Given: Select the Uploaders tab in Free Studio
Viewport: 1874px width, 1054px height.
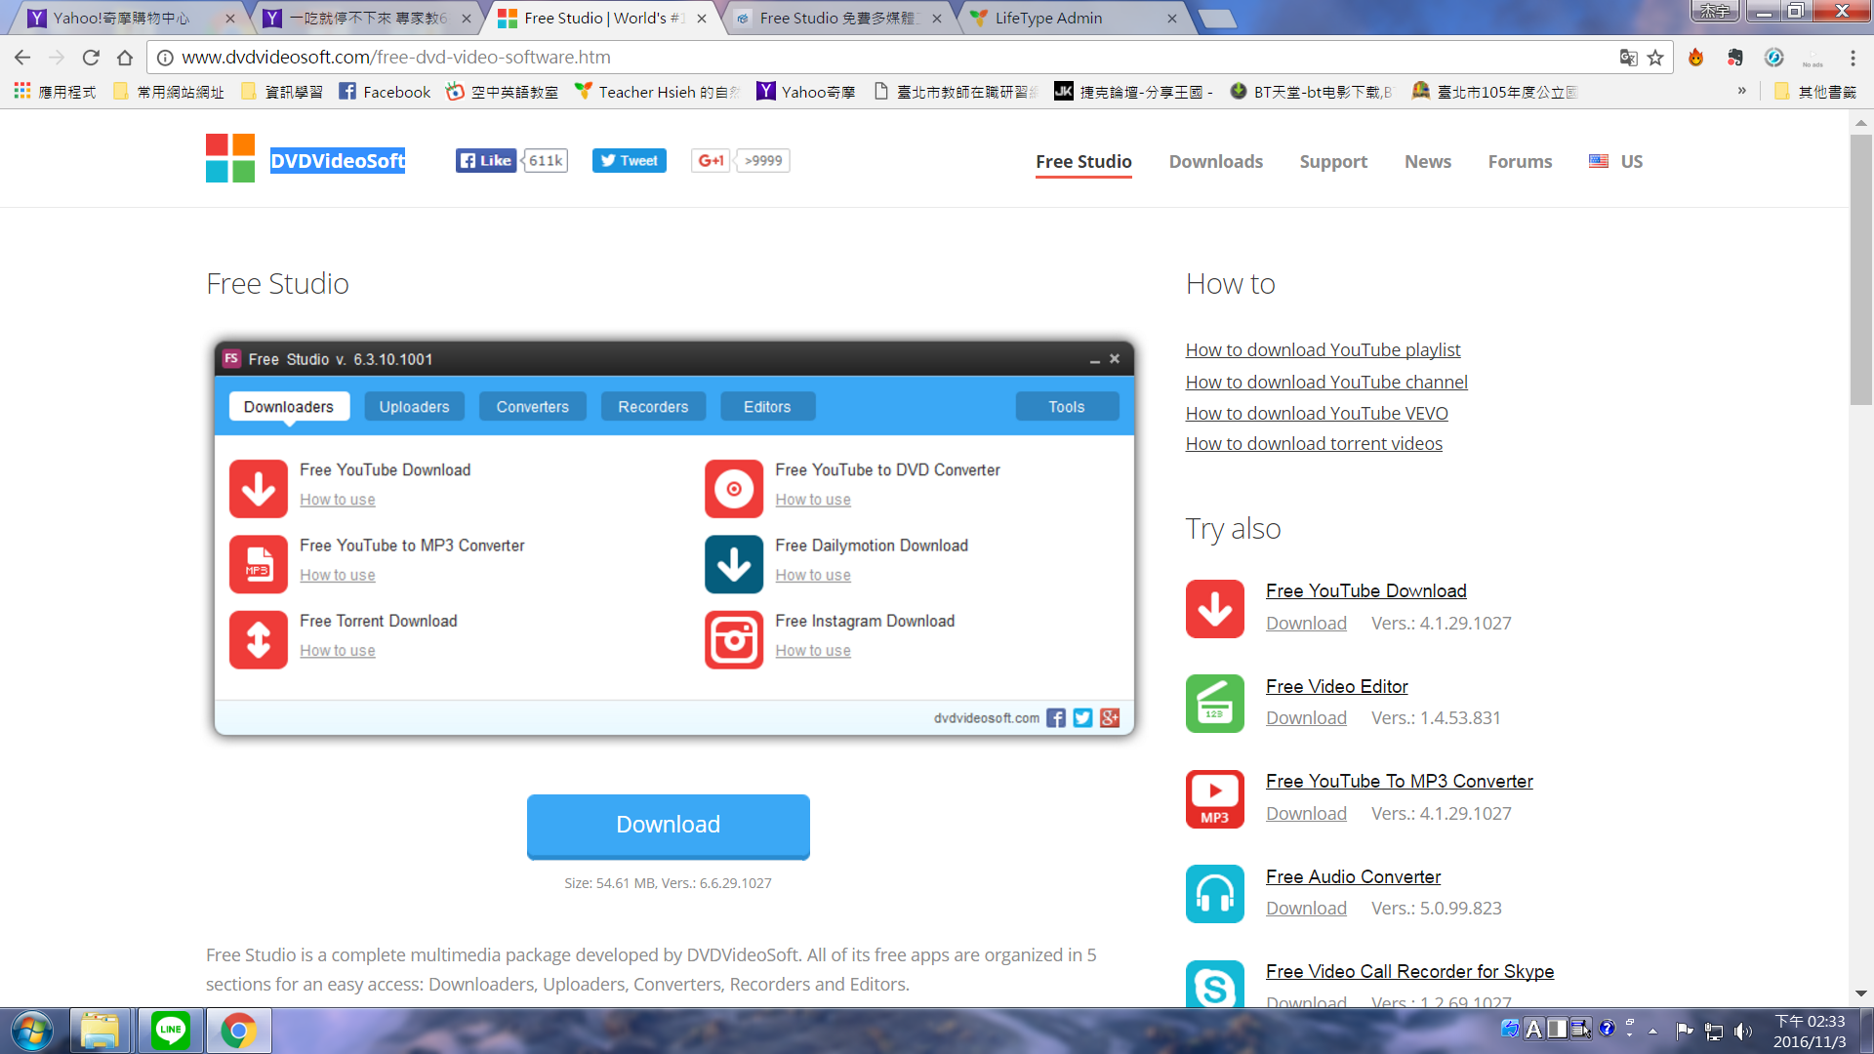Looking at the screenshot, I should coord(414,407).
